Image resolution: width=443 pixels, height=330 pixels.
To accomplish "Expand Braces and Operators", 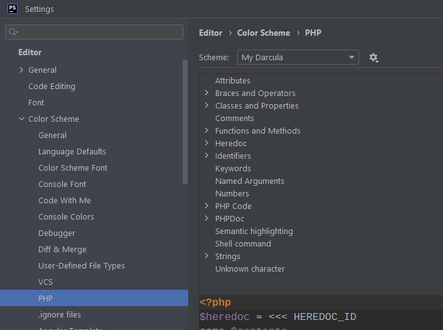I will point(206,93).
